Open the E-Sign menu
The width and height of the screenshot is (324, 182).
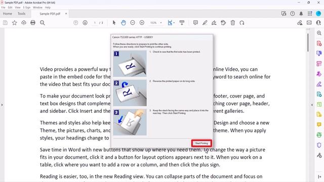click(27, 8)
